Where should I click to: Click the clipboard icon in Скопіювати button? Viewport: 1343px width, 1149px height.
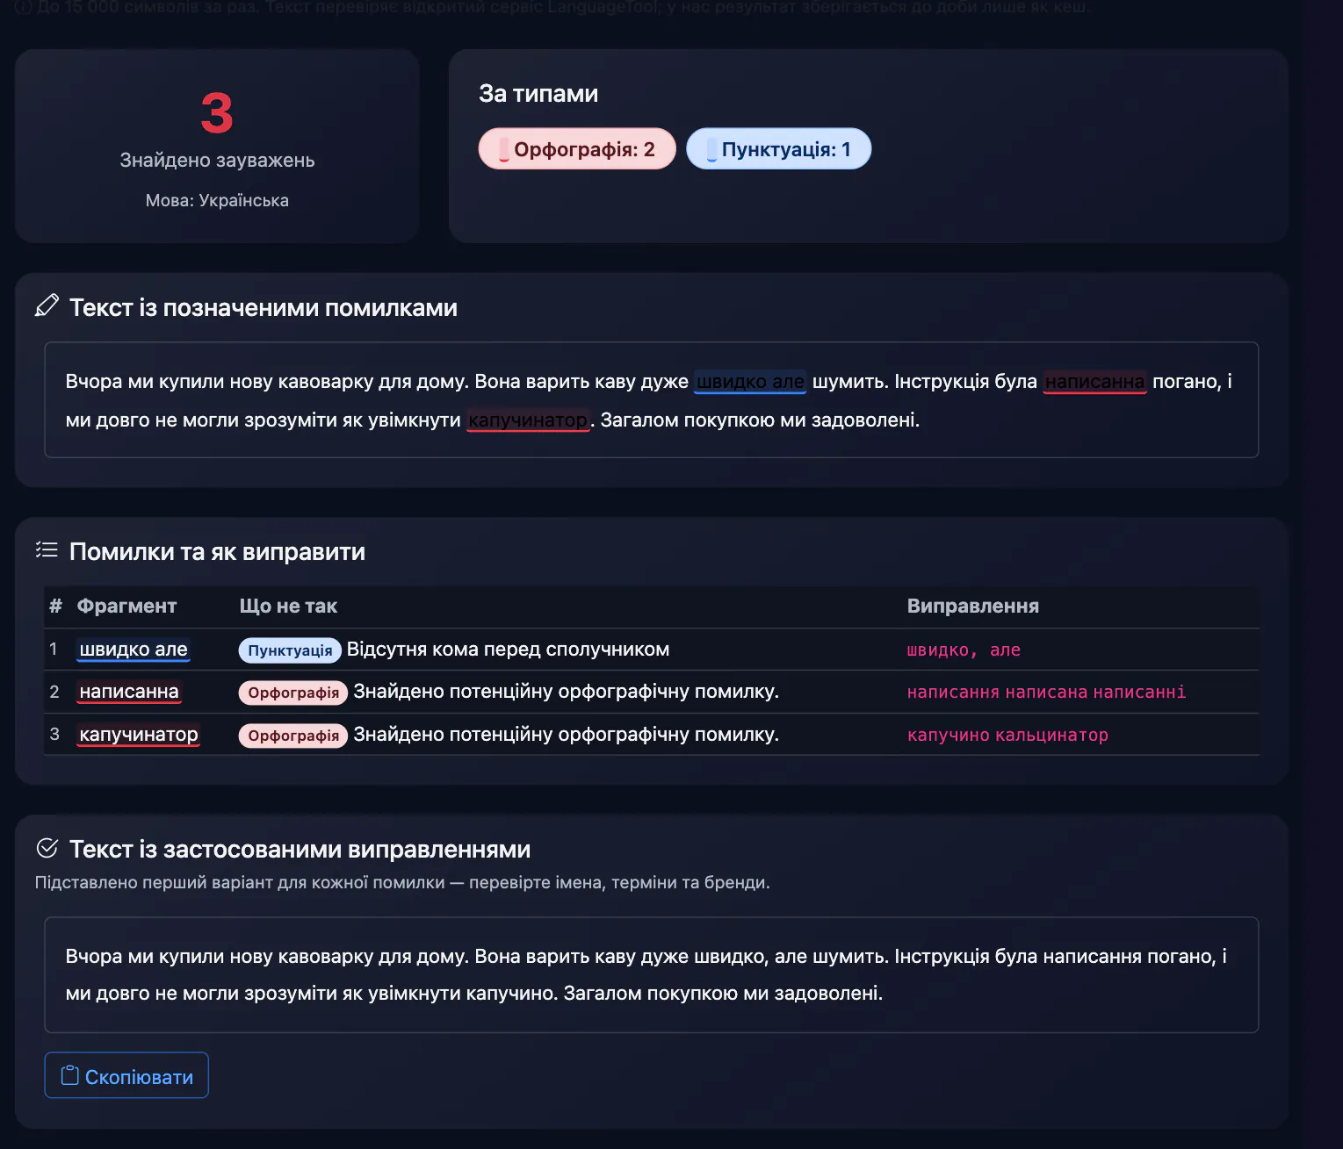pyautogui.click(x=69, y=1075)
